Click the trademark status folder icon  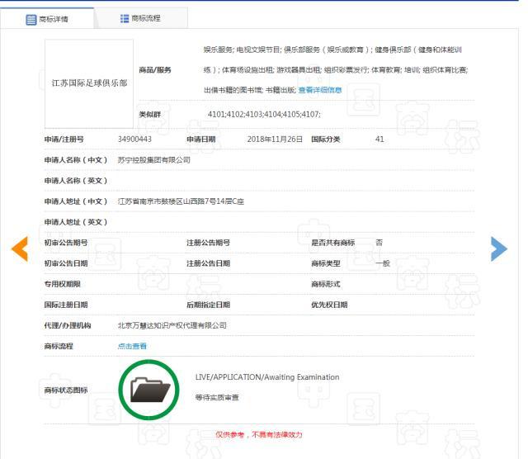(148, 390)
